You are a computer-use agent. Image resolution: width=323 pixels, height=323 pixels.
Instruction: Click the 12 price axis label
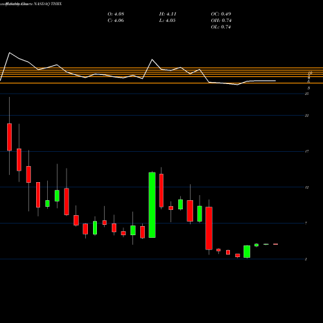[x=307, y=187]
